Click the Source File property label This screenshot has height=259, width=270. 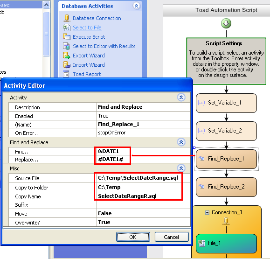coord(27,178)
